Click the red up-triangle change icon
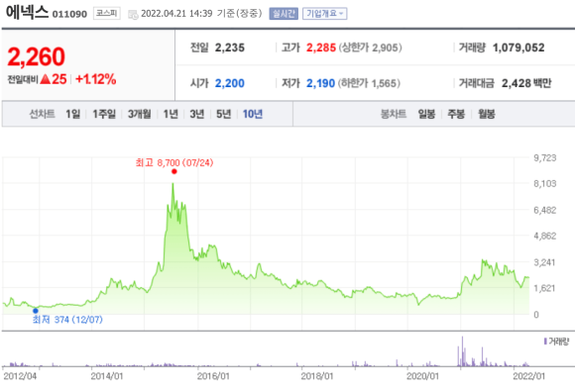This screenshot has width=575, height=391. pyautogui.click(x=45, y=79)
